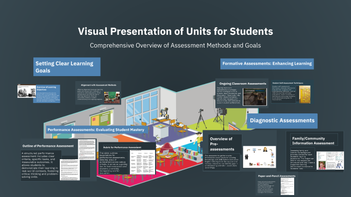Screen dimensions: 351x197
Task: Open the Diagnostic Assessments topic
Action: pos(282,120)
